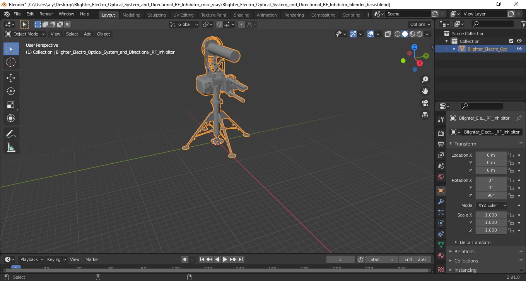Viewport: 526px width, 281px height.
Task: Open the View Layer properties tab
Action: point(441,155)
